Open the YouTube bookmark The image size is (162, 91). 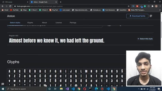click(x=14, y=10)
